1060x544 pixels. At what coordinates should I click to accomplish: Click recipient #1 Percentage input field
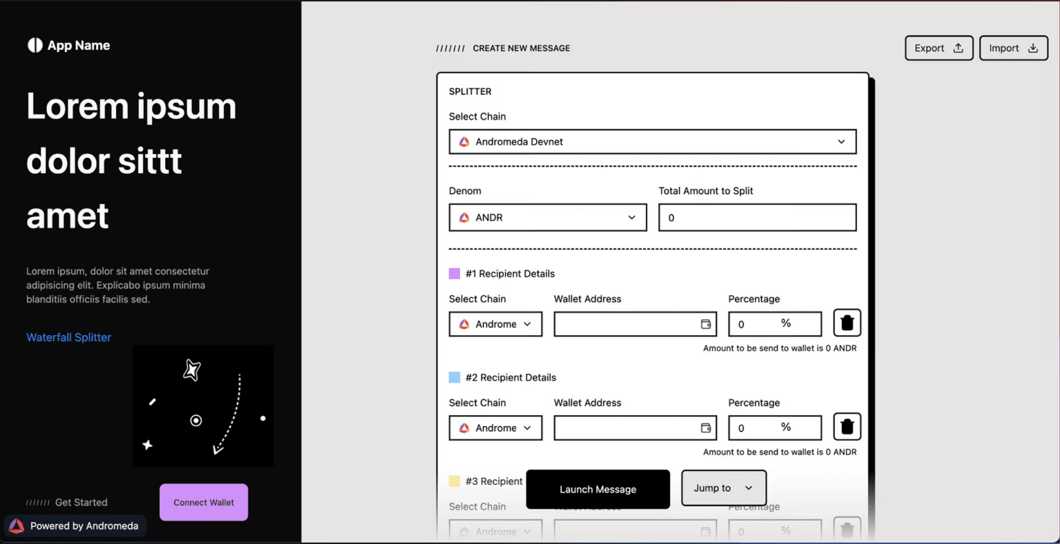click(758, 324)
